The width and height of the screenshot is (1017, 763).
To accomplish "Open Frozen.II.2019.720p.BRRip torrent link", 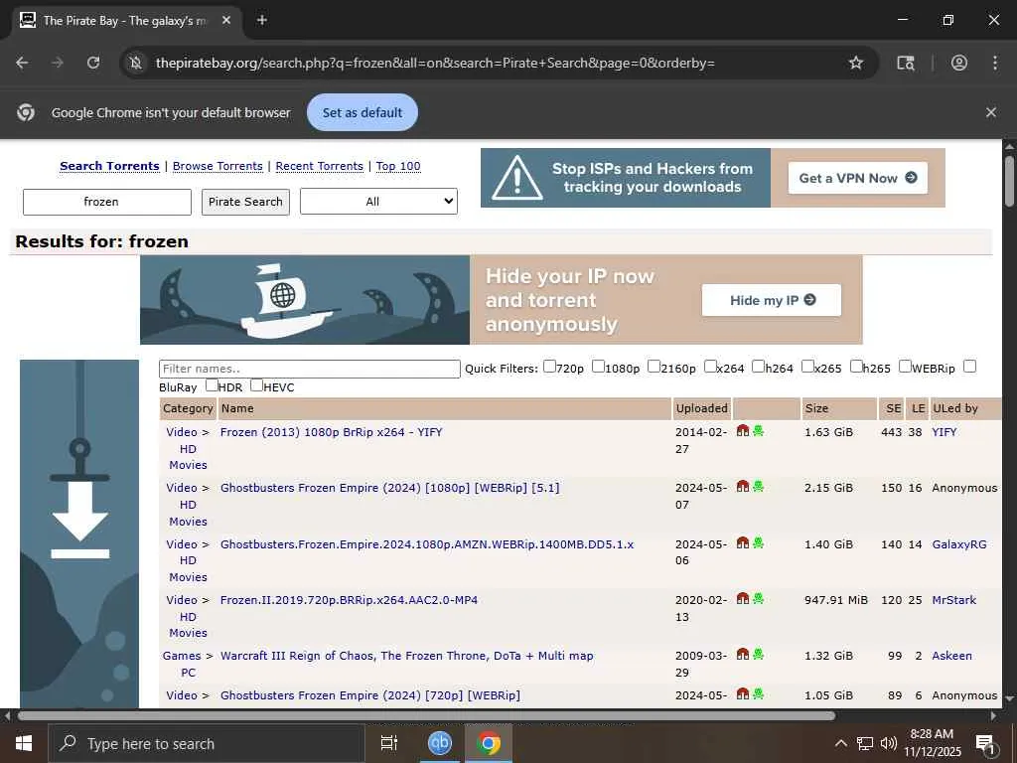I will tap(349, 600).
